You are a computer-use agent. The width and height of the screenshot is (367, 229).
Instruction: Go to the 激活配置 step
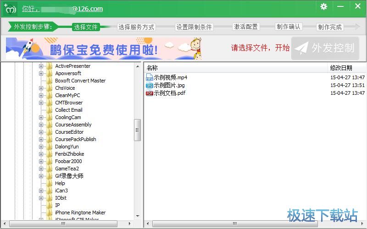click(x=246, y=27)
